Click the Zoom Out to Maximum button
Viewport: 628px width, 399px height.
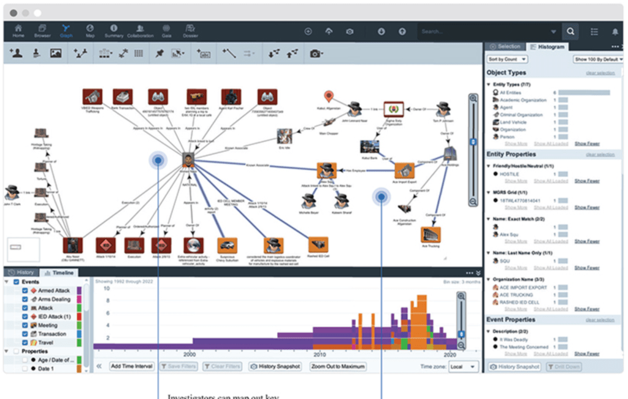pyautogui.click(x=339, y=366)
